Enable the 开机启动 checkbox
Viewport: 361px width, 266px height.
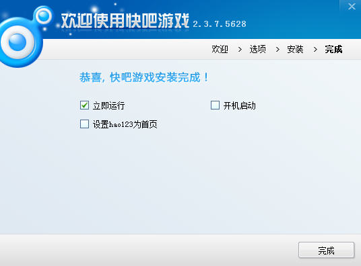click(x=215, y=105)
